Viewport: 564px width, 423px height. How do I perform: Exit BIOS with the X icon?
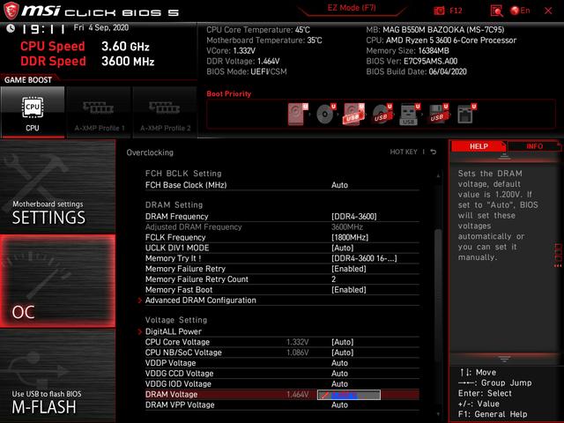(x=548, y=11)
